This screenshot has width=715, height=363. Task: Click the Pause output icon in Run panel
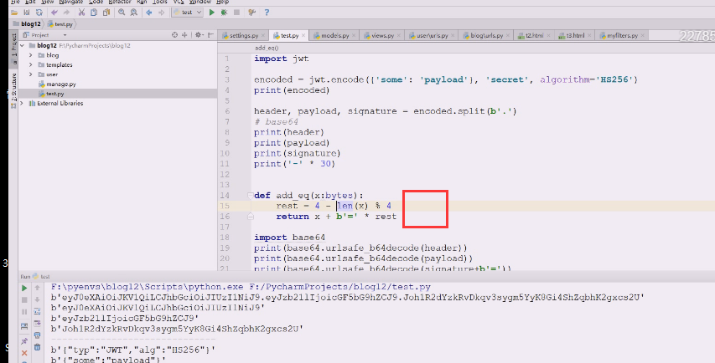(x=24, y=312)
